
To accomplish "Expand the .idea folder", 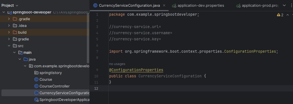I will point(9,26).
